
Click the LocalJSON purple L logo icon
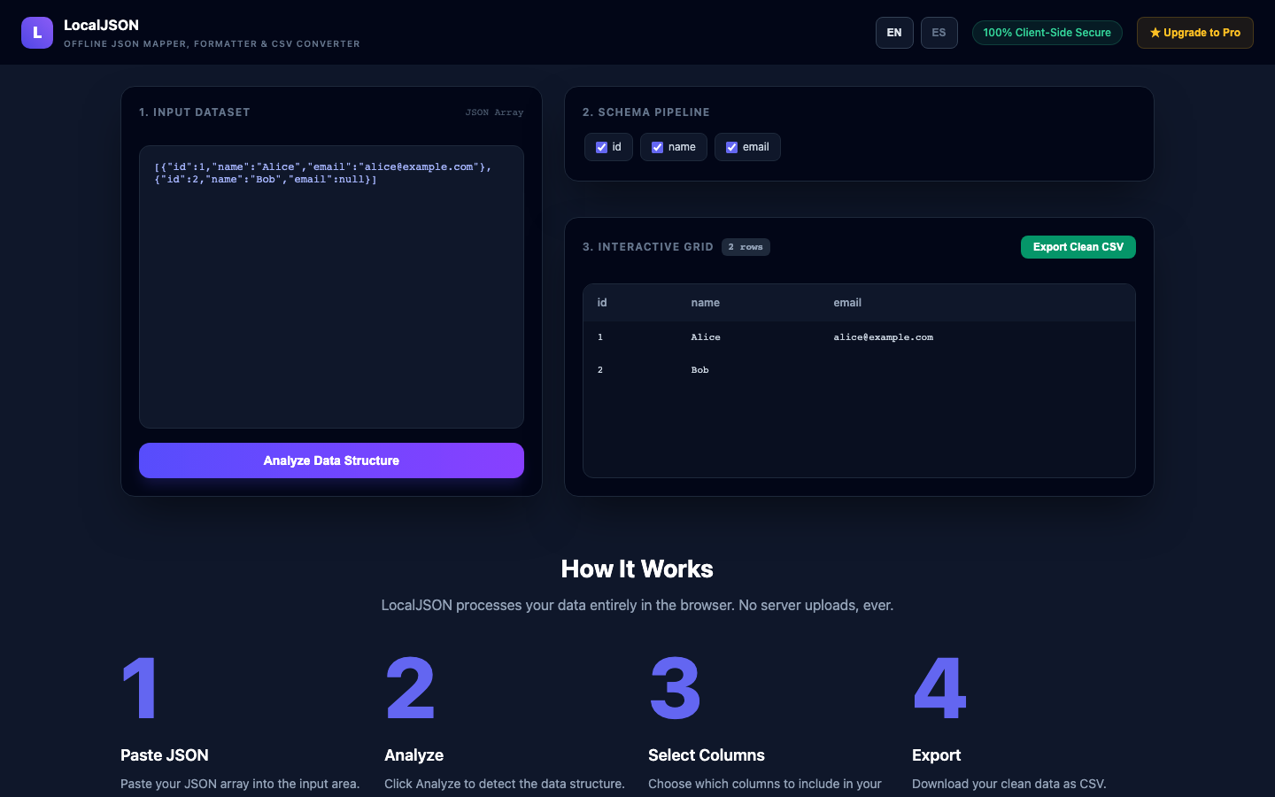point(37,33)
